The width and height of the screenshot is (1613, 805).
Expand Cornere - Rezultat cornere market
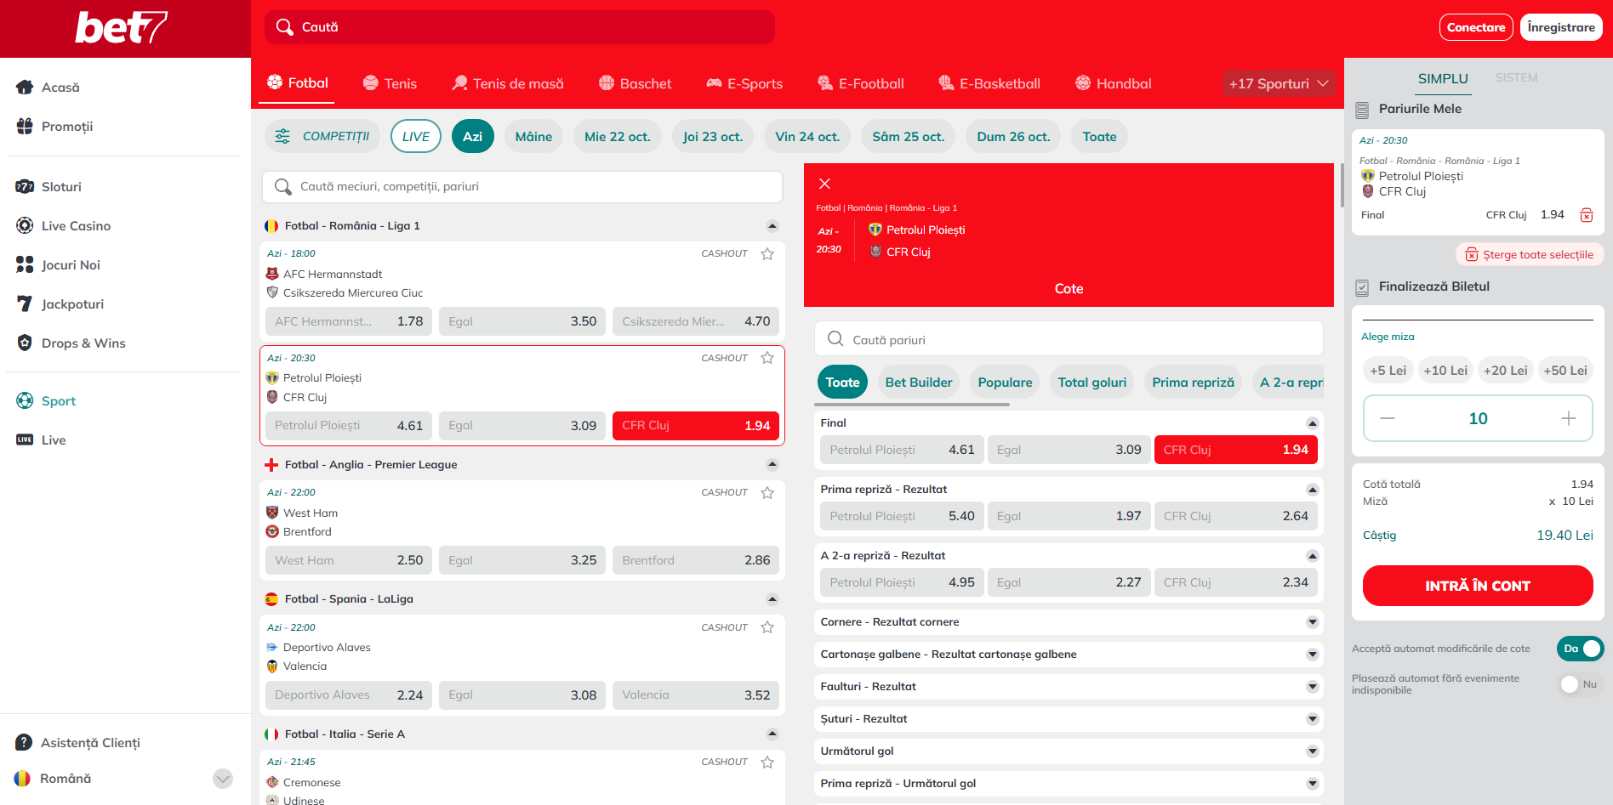pyautogui.click(x=1312, y=622)
